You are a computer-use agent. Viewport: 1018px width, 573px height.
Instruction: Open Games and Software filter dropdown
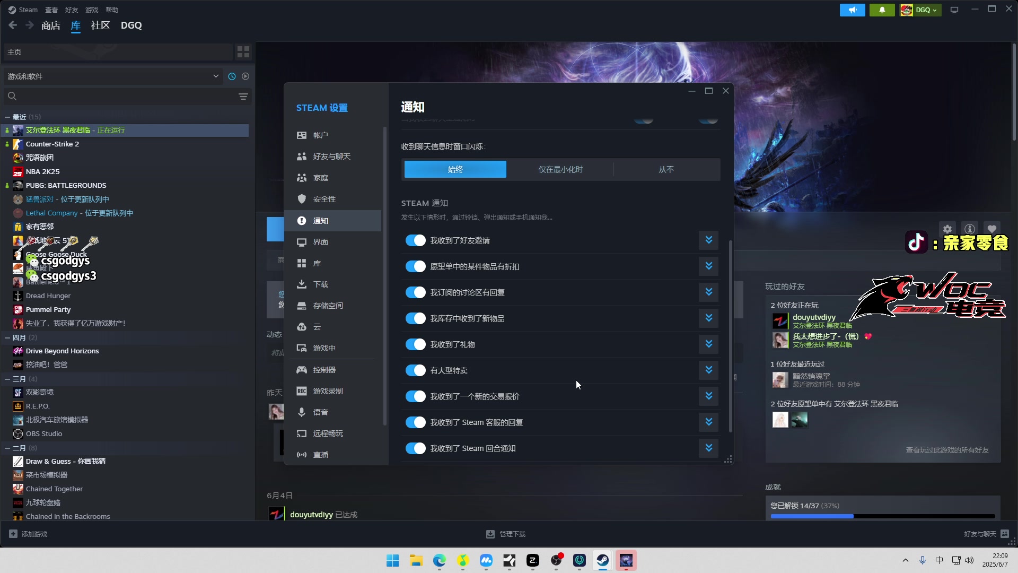[113, 76]
